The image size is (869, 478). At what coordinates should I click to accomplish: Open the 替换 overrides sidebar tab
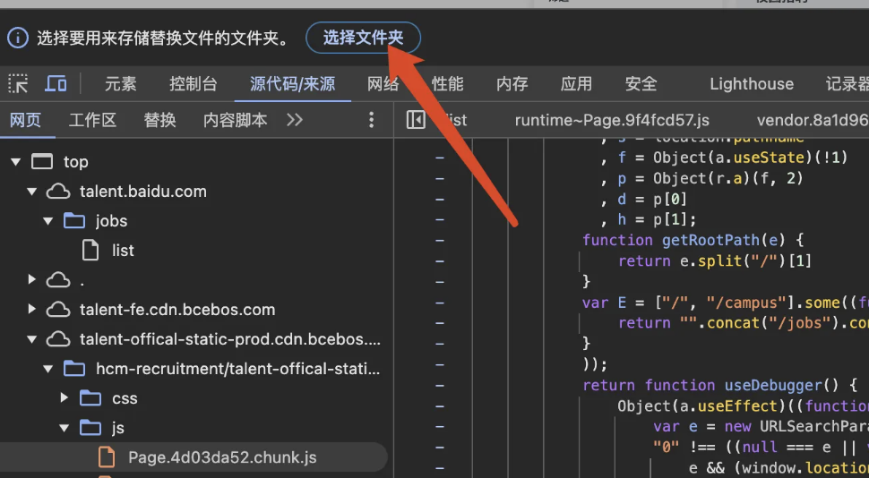pyautogui.click(x=160, y=120)
